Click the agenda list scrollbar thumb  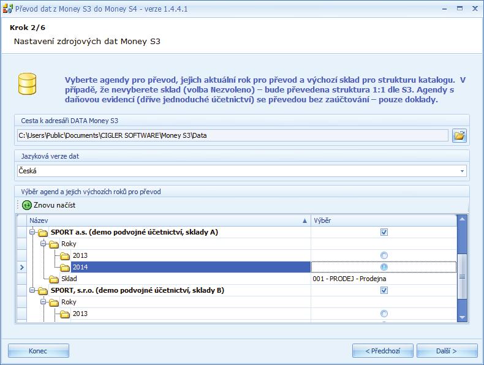pyautogui.click(x=462, y=276)
